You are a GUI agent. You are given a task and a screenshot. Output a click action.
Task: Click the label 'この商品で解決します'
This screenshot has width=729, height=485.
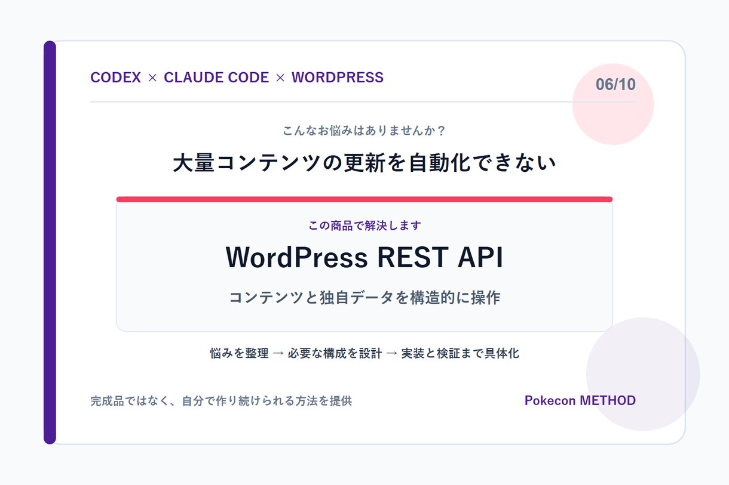(x=364, y=225)
